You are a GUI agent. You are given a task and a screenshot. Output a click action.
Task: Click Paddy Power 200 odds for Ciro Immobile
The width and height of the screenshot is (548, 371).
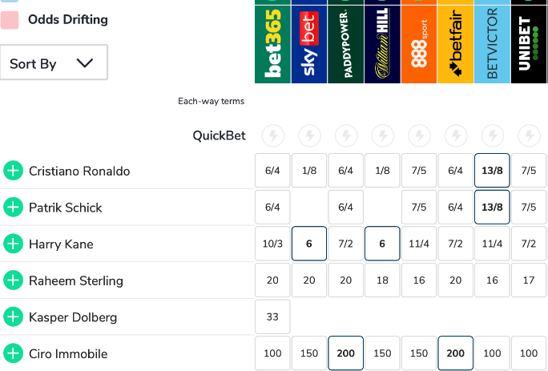click(346, 353)
